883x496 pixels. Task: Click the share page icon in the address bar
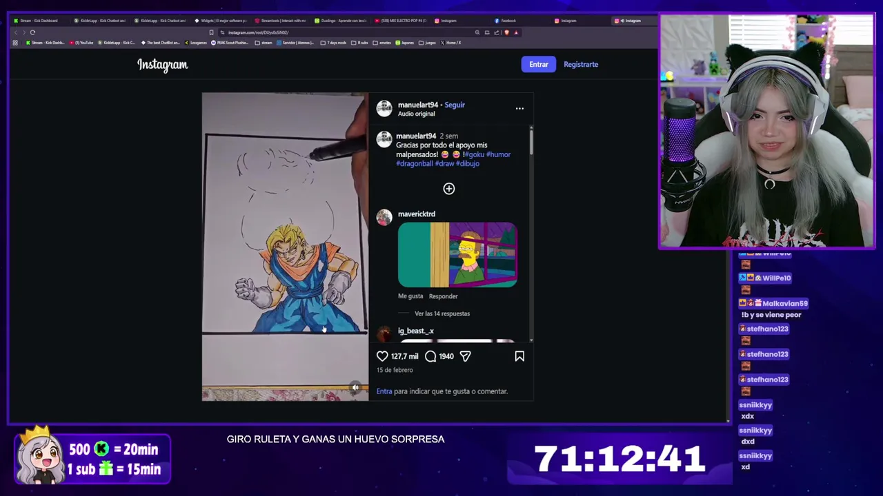click(x=497, y=32)
